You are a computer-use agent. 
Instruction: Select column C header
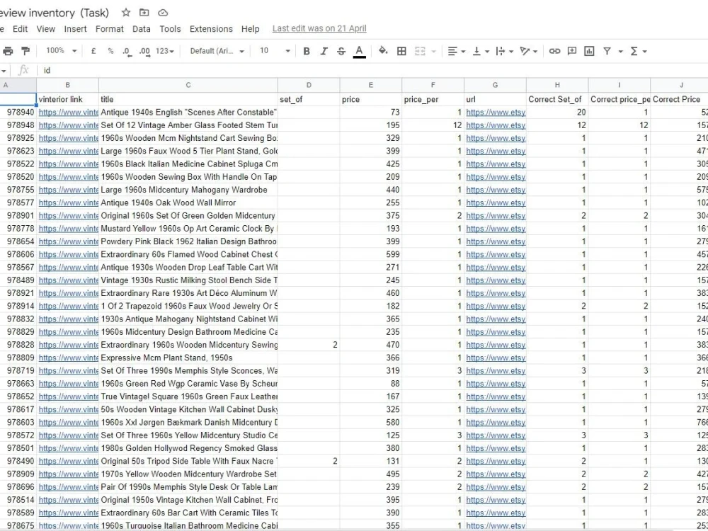pos(188,85)
